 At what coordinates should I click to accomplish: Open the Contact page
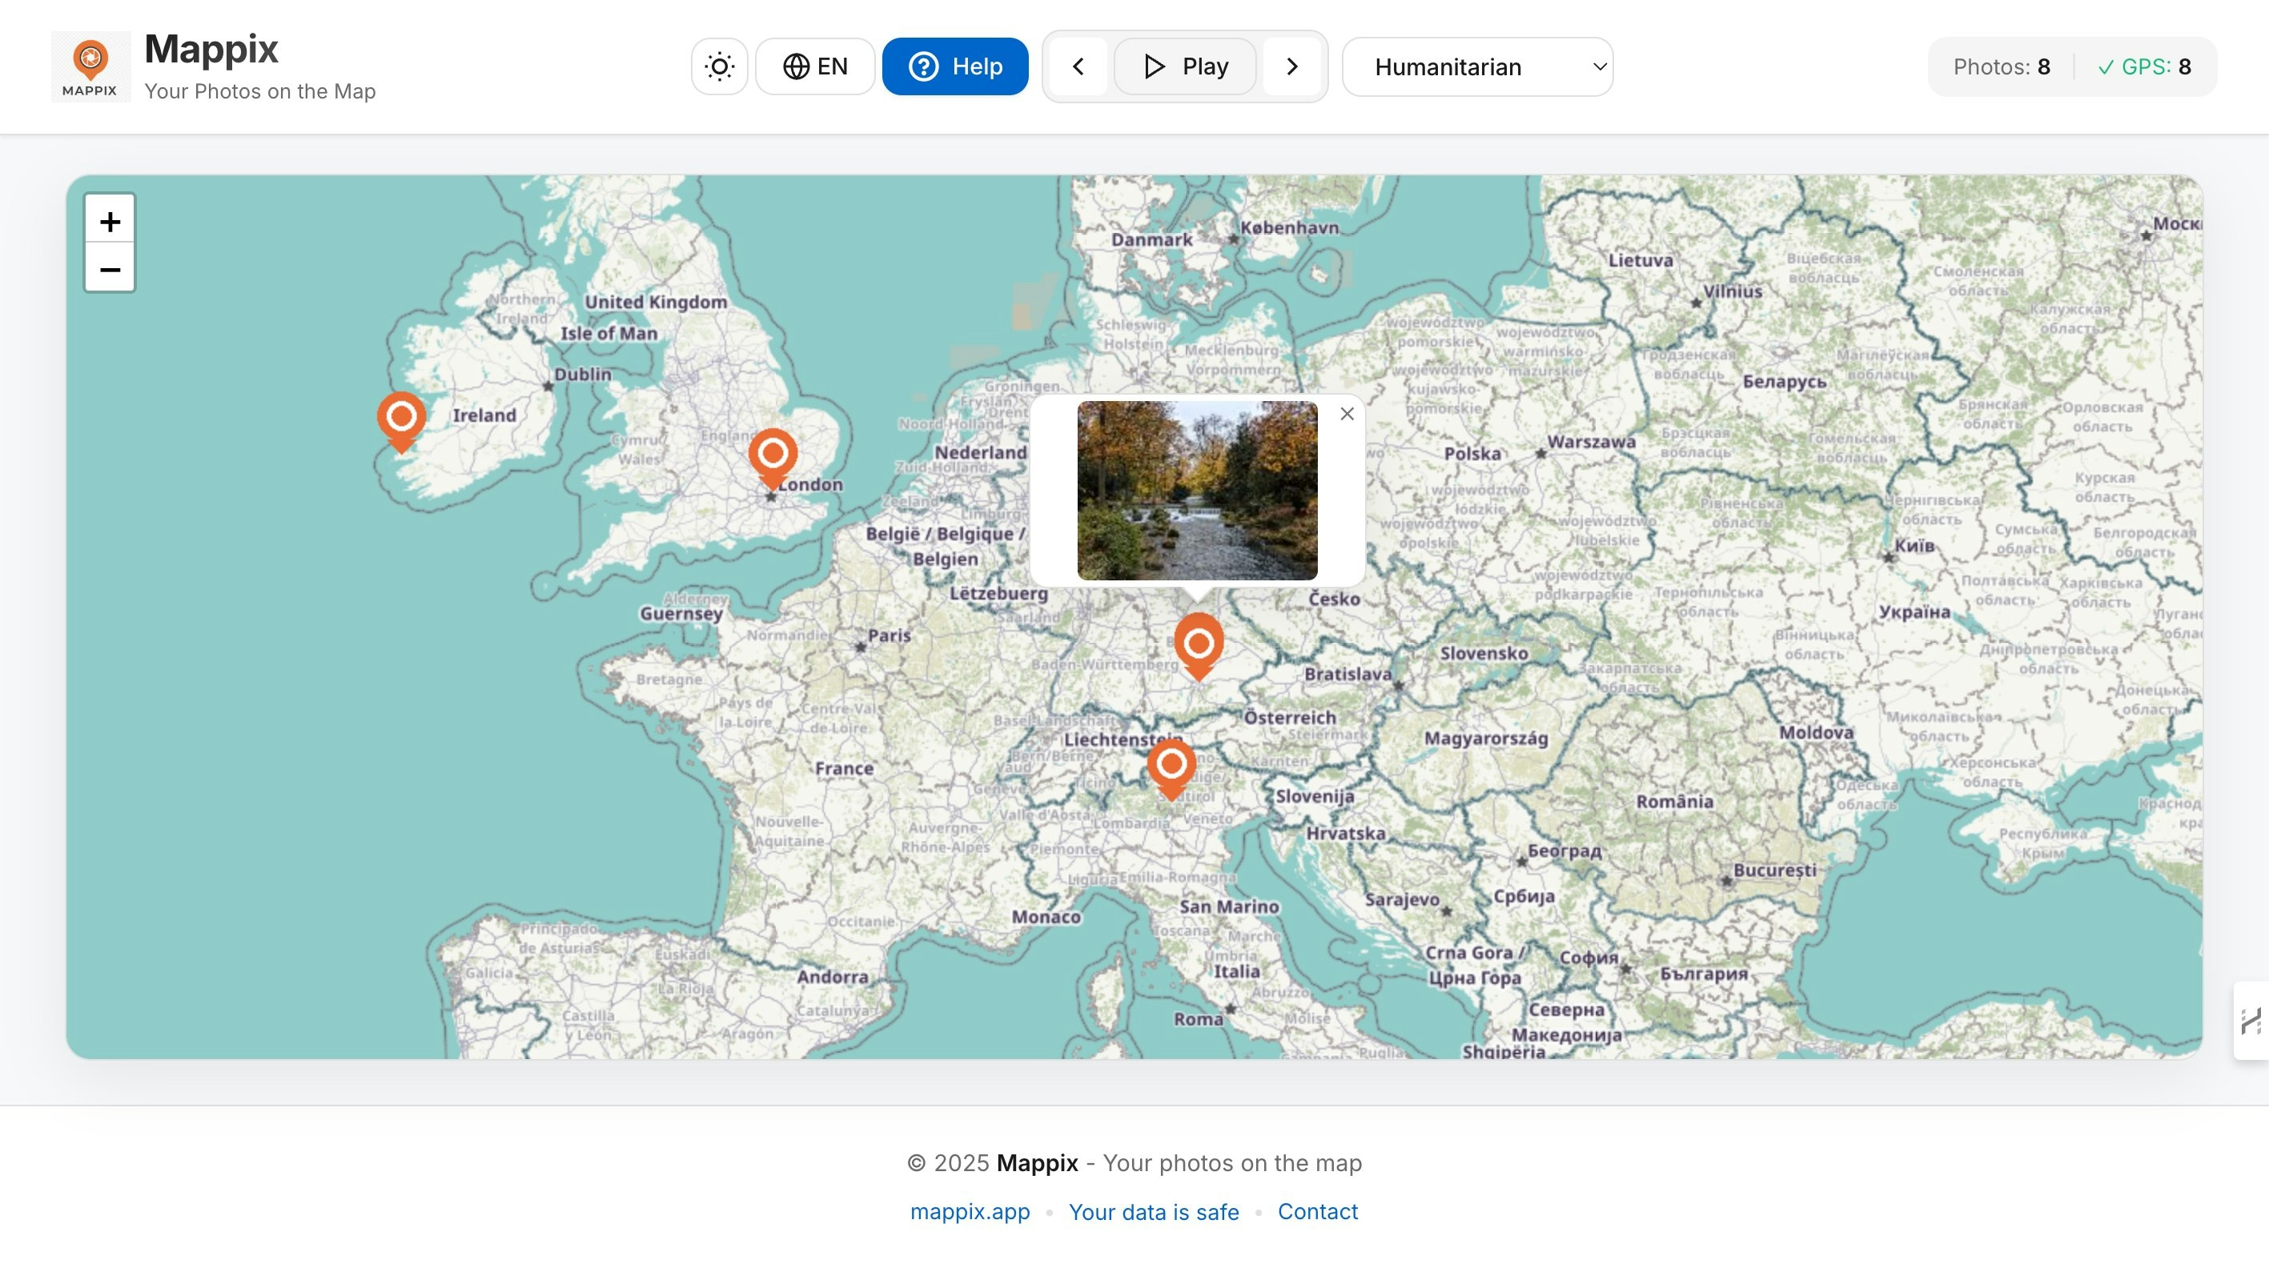coord(1318,1212)
